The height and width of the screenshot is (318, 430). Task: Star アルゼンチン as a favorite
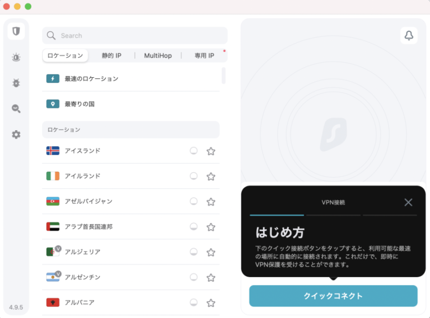pos(211,278)
